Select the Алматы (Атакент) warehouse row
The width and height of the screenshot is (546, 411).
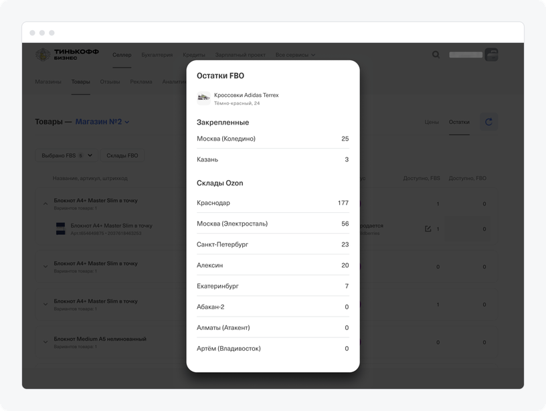[272, 328]
